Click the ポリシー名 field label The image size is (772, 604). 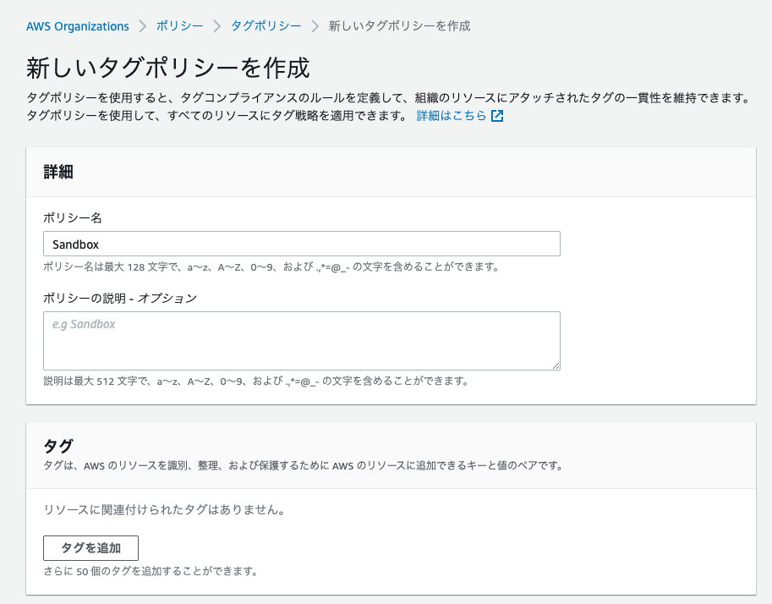tap(73, 217)
